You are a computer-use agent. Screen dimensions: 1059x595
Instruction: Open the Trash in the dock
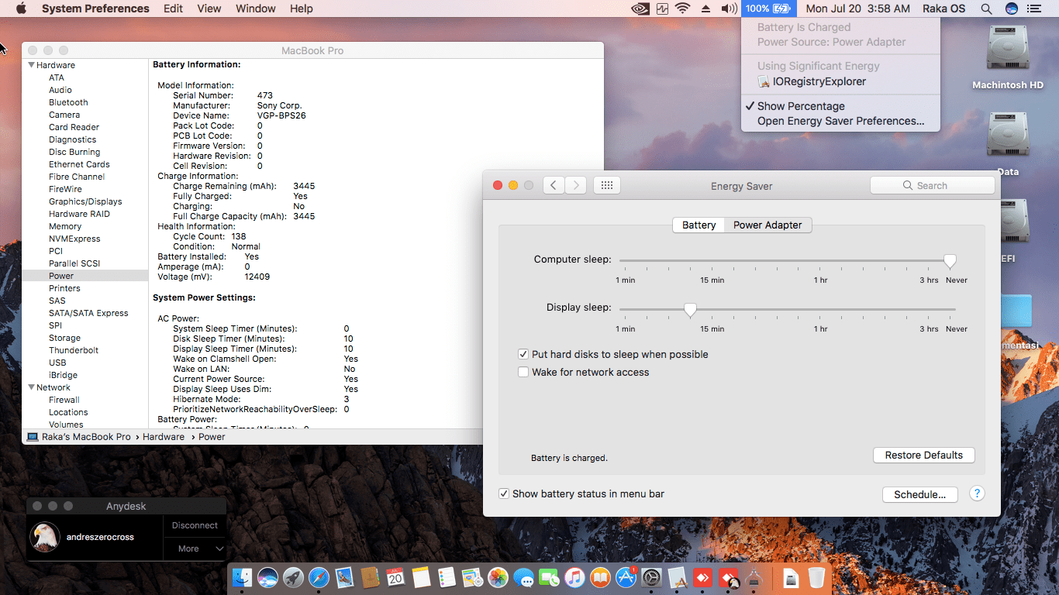point(816,577)
